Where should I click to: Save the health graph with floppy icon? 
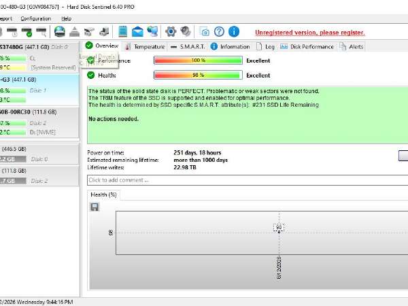(x=95, y=207)
